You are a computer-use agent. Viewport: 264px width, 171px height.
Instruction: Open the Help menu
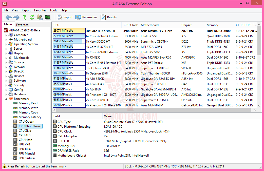[64, 10]
